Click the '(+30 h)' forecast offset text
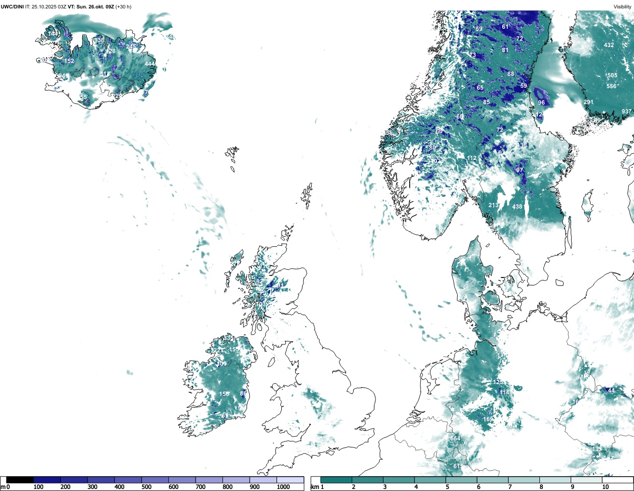This screenshot has height=491, width=634. (x=123, y=6)
